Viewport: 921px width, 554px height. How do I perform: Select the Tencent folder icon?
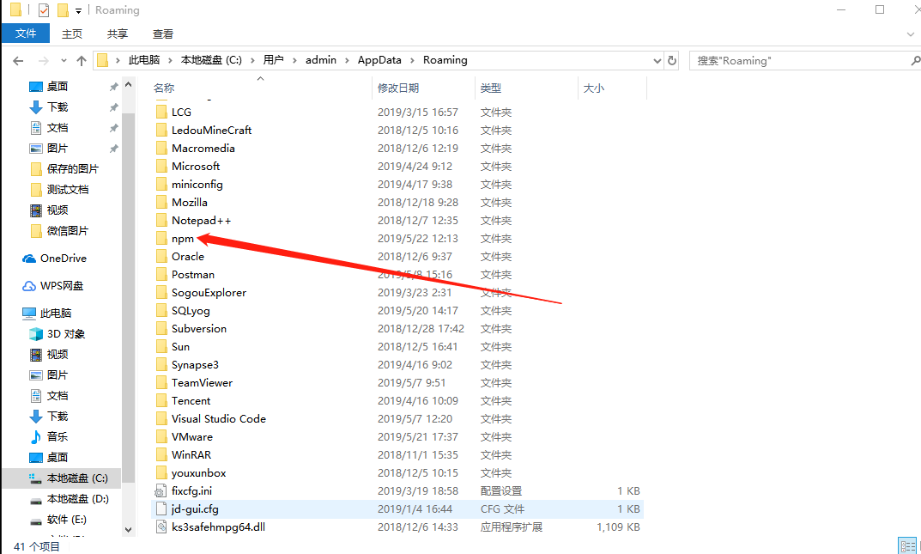pos(161,400)
